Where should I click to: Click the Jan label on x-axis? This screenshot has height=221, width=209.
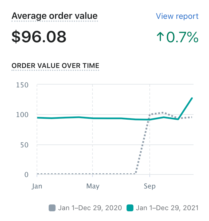point(37,186)
